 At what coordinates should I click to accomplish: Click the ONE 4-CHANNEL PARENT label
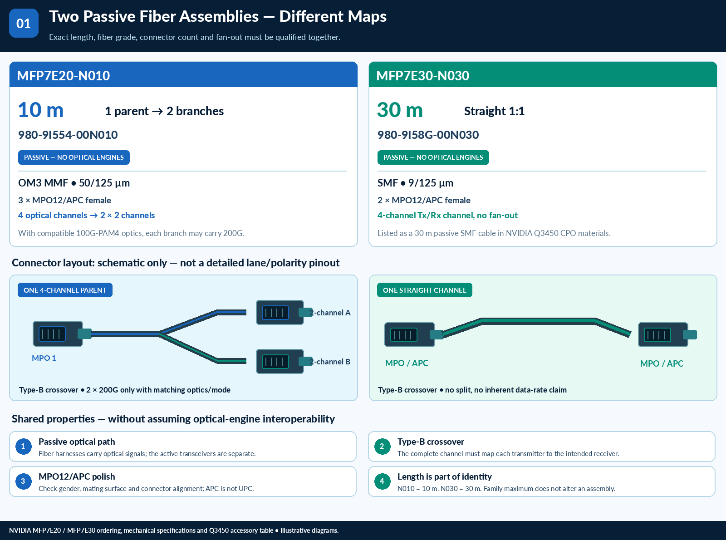pyautogui.click(x=65, y=290)
